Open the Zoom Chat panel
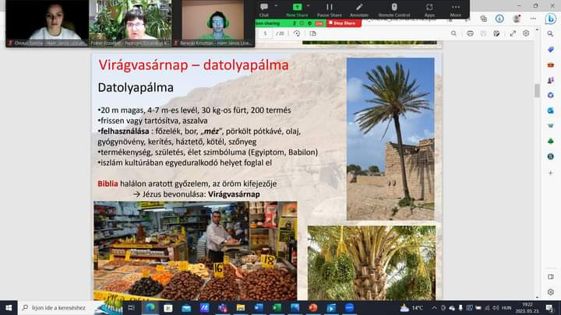Image resolution: width=561 pixels, height=315 pixels. [x=264, y=9]
